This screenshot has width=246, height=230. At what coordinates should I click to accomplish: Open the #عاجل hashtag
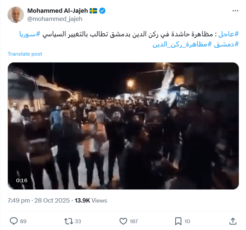(x=229, y=34)
